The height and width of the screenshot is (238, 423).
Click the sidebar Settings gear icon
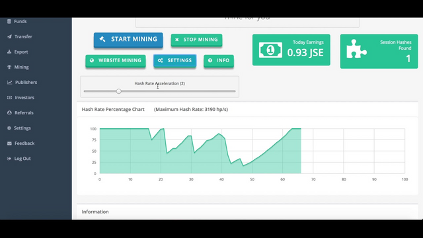pos(9,128)
